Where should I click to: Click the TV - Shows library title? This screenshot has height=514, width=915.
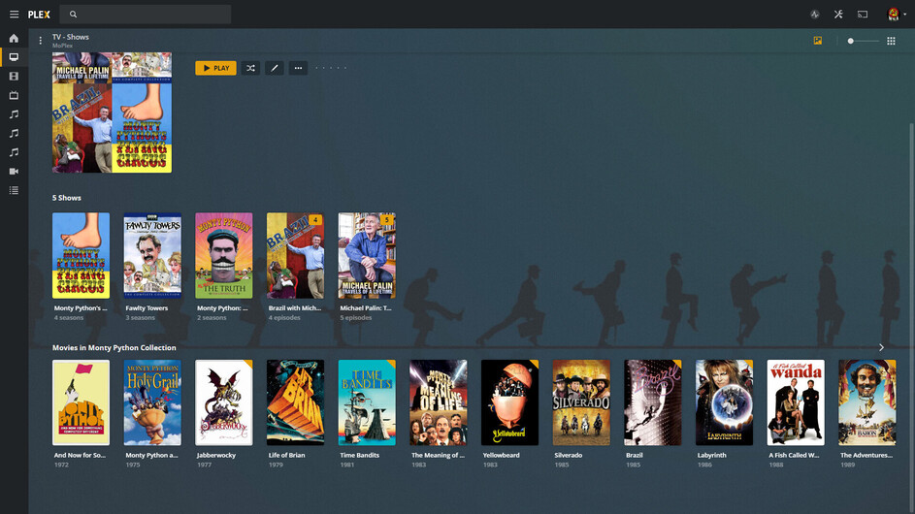pos(71,37)
